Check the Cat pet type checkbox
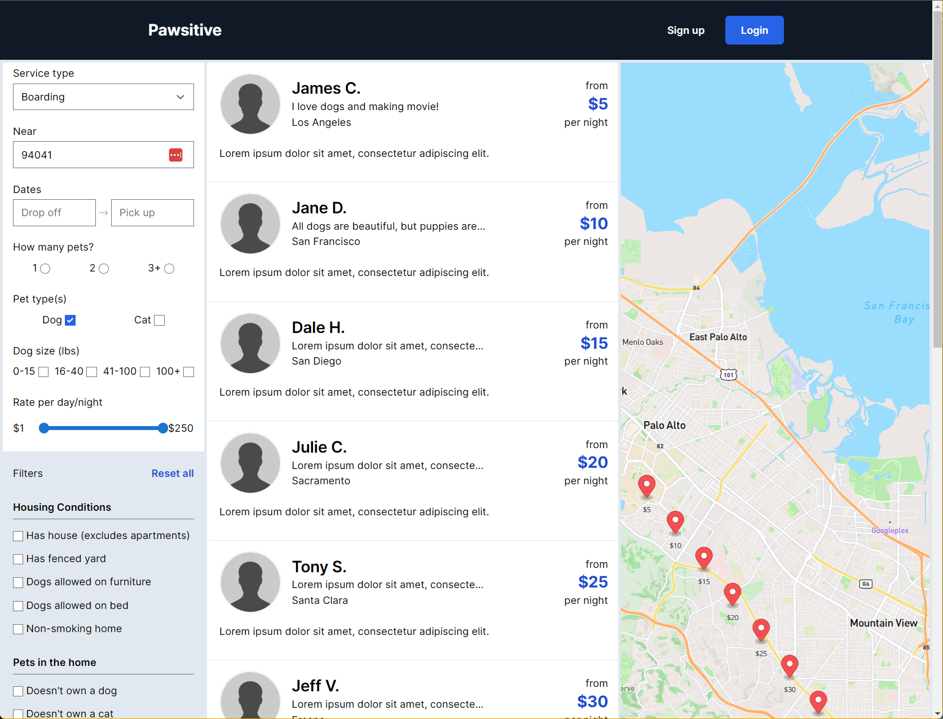Image resolution: width=943 pixels, height=719 pixels. (x=160, y=321)
